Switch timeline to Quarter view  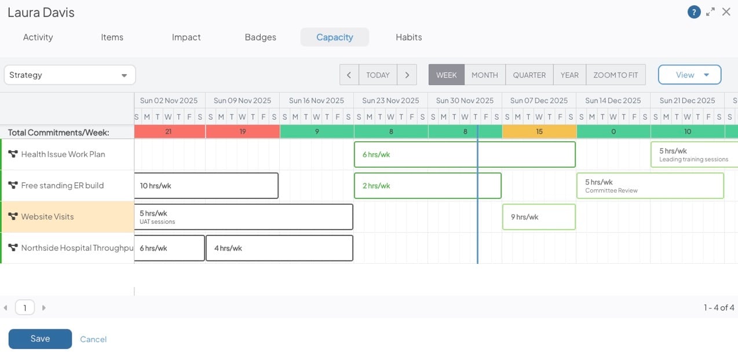tap(529, 75)
